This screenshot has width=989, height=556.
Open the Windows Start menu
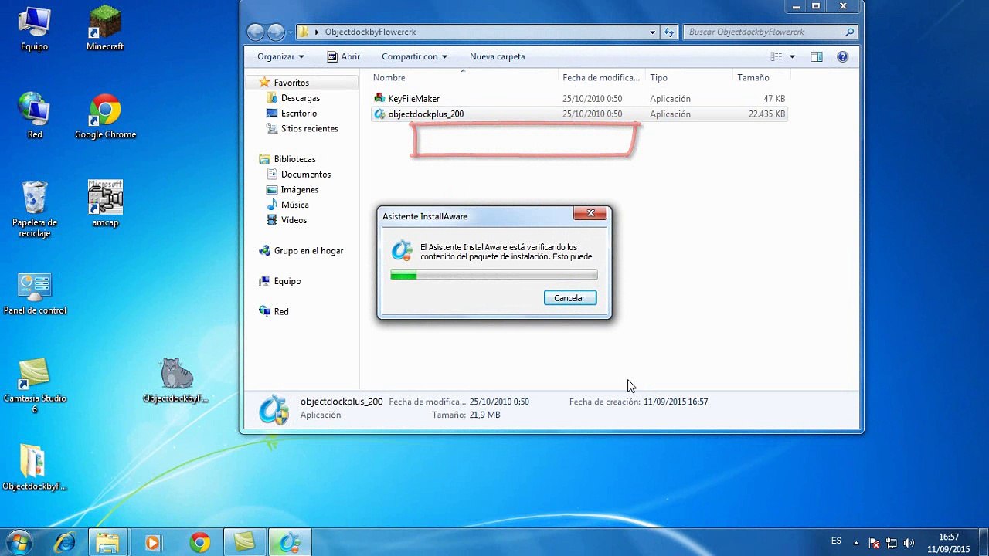(x=19, y=542)
